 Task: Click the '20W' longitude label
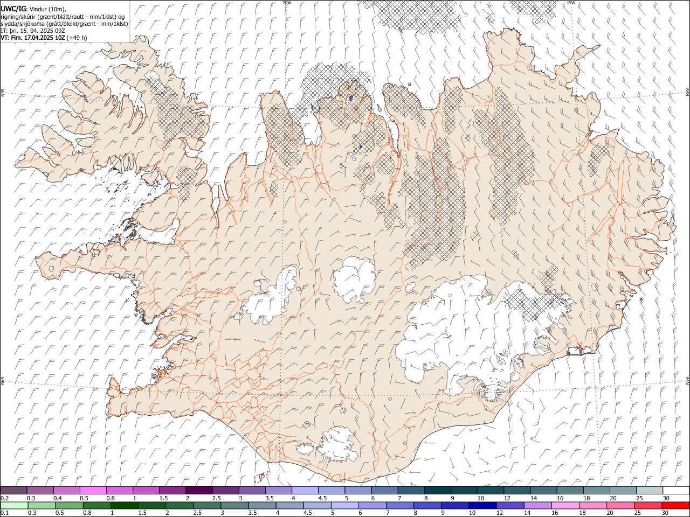[287, 3]
